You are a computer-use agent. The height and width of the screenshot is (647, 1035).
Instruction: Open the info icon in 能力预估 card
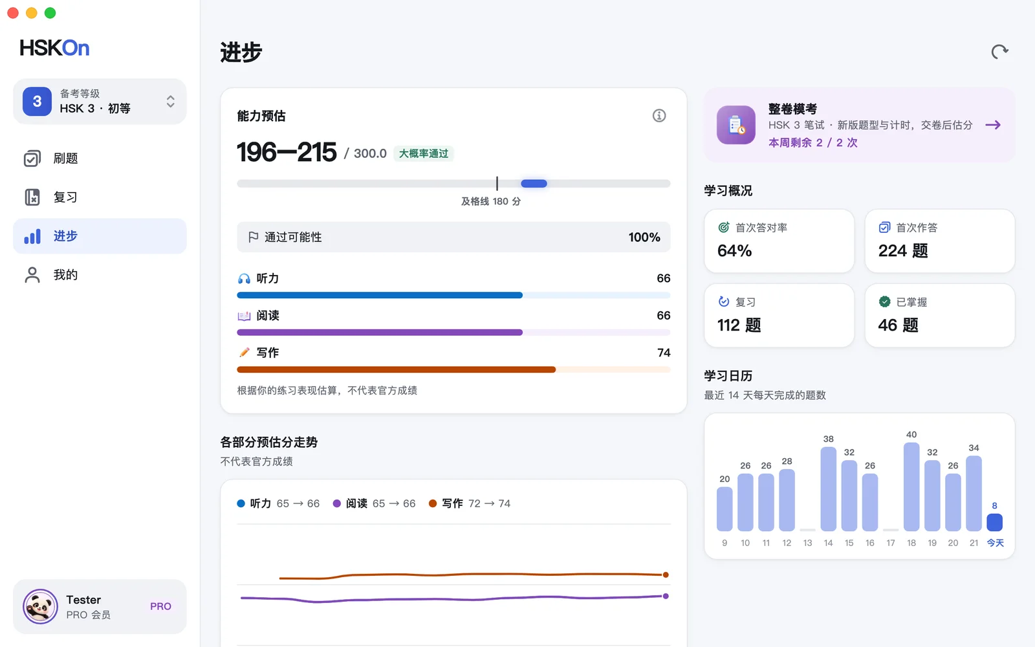coord(659,116)
